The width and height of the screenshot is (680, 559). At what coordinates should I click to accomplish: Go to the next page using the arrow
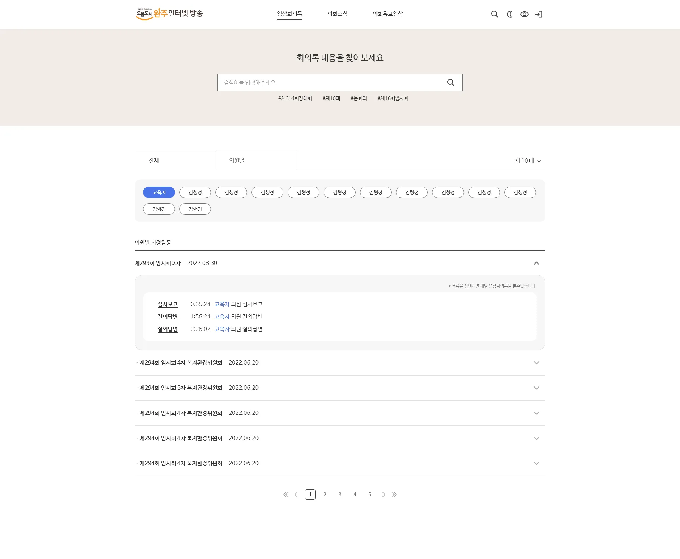tap(384, 495)
